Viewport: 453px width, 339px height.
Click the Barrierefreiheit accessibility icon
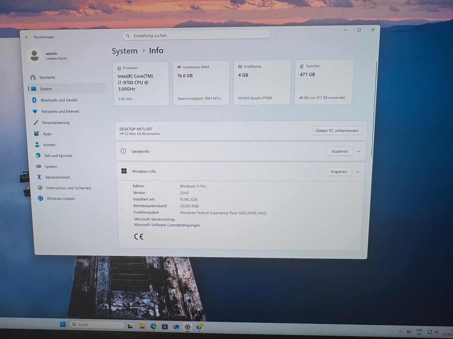pyautogui.click(x=39, y=177)
